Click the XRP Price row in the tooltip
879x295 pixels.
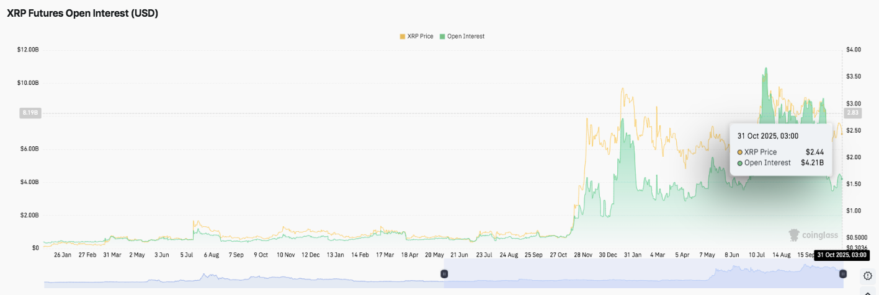pos(780,152)
